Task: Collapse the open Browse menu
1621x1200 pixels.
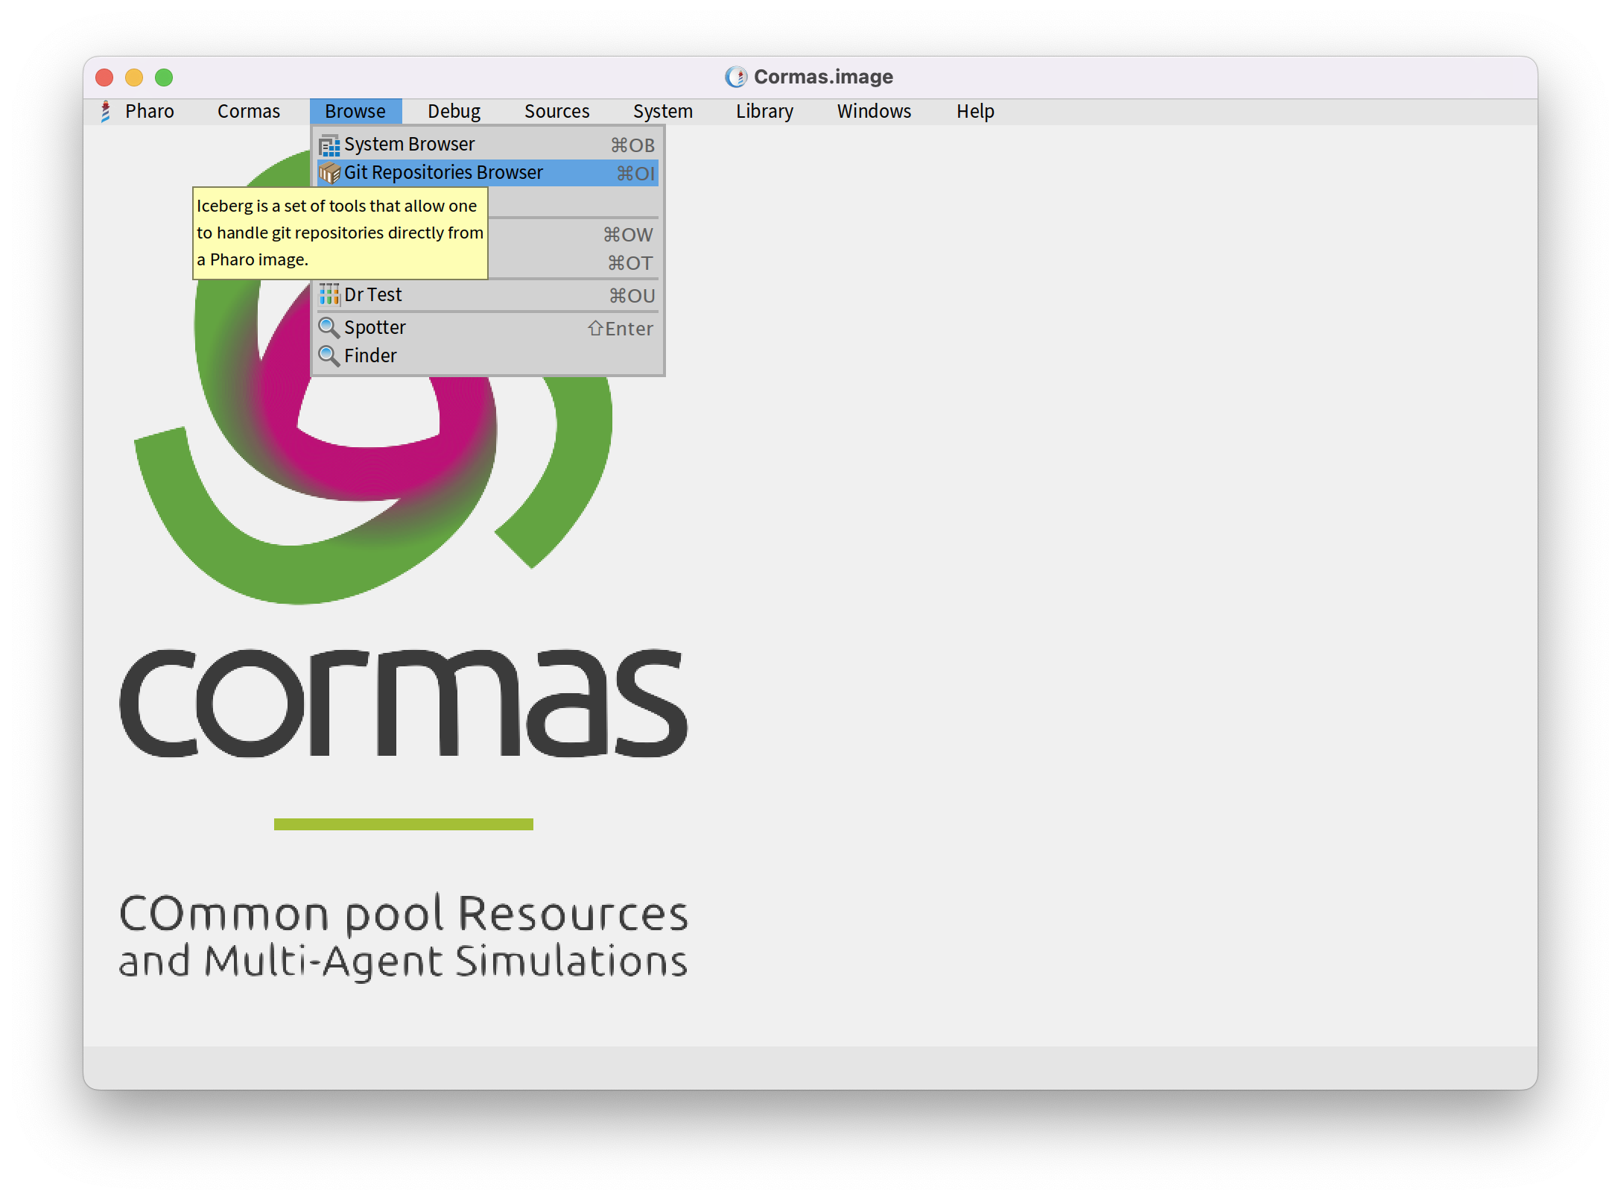Action: coord(355,112)
